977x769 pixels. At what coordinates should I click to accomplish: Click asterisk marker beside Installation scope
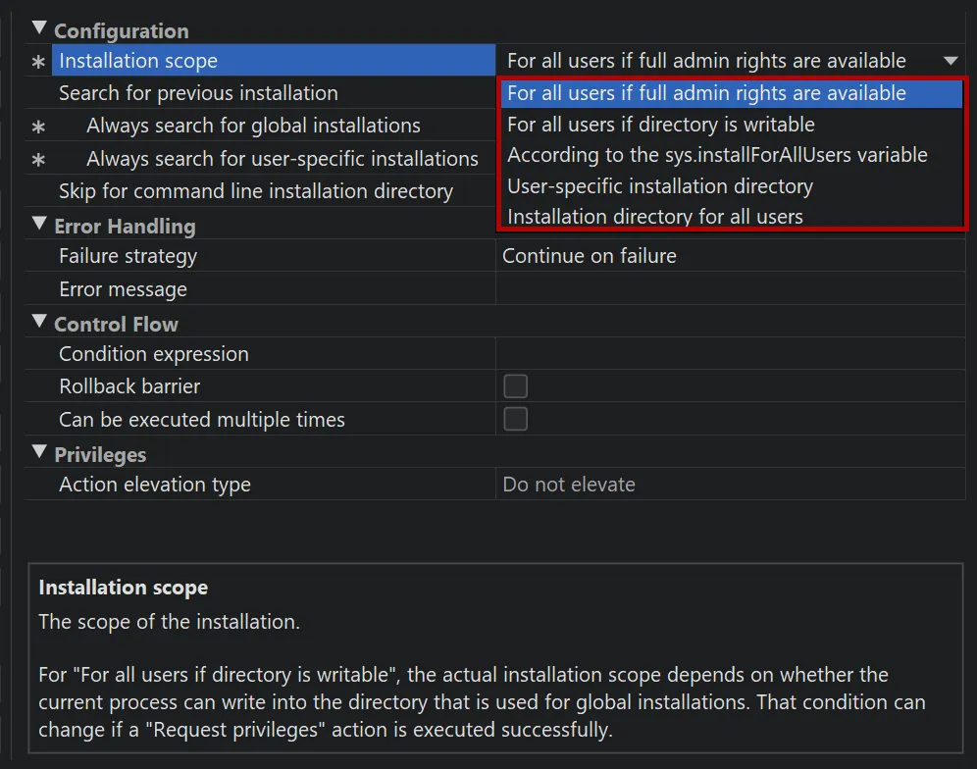[39, 62]
